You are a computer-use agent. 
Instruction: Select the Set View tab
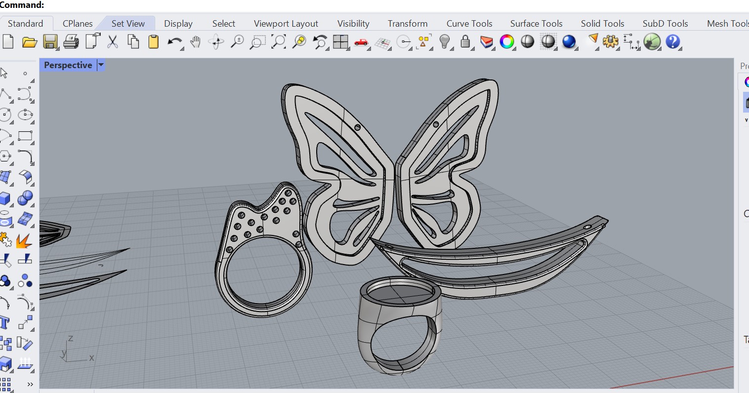pyautogui.click(x=128, y=23)
